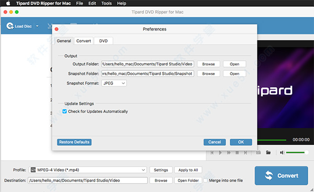This screenshot has width=314, height=192.
Task: Toggle Check for Updates Automatically checkbox
Action: 64,111
